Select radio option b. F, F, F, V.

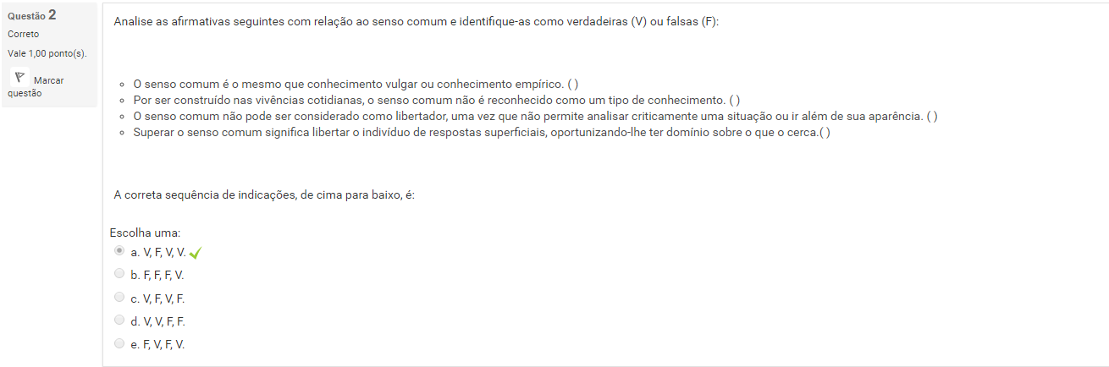(119, 274)
